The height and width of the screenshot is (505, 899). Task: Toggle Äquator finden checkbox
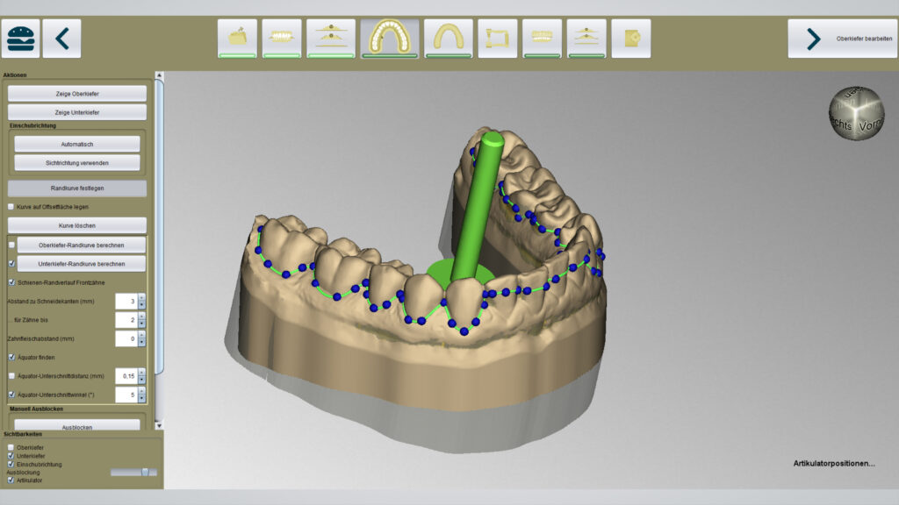[x=11, y=357]
